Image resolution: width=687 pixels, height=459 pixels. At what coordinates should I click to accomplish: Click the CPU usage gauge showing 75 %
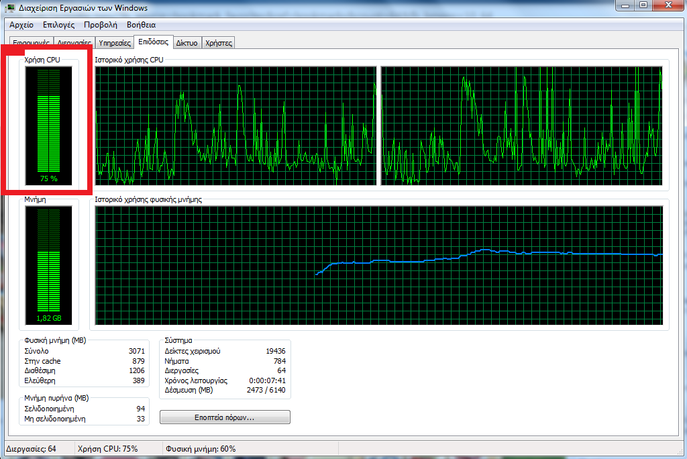(48, 126)
